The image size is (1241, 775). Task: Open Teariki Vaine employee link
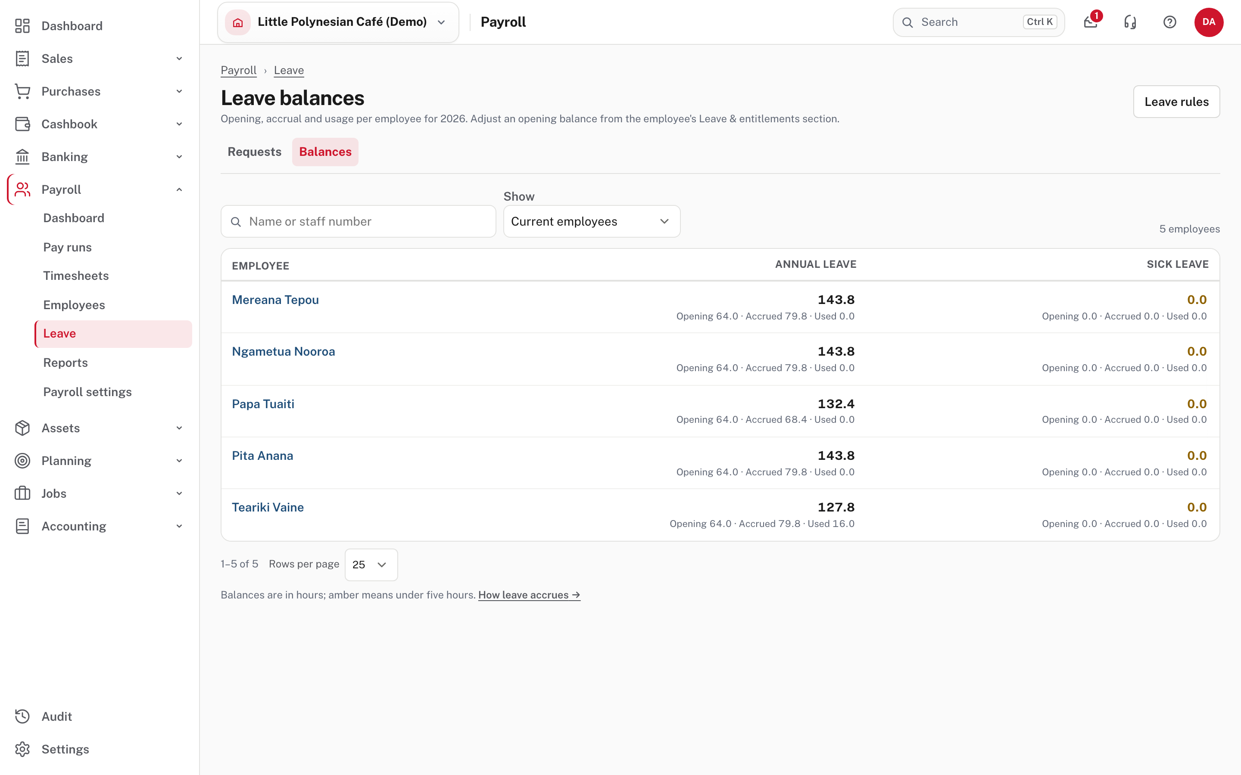pyautogui.click(x=268, y=508)
